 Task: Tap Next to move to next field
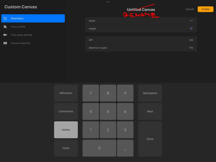point(150,111)
